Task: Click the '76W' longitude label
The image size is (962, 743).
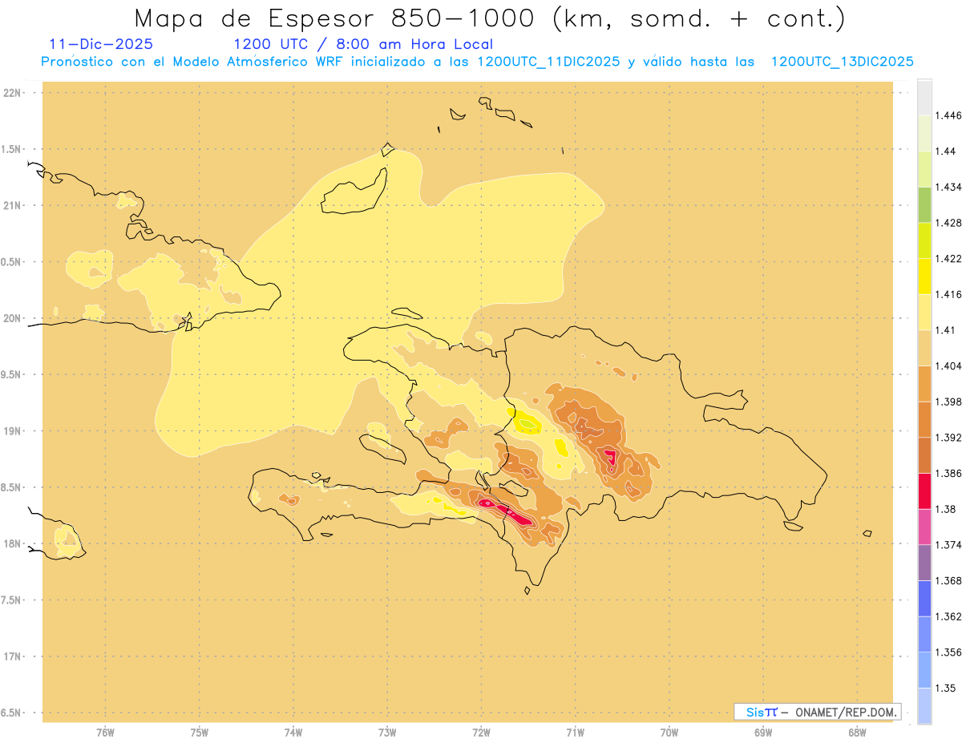Action: (x=105, y=733)
